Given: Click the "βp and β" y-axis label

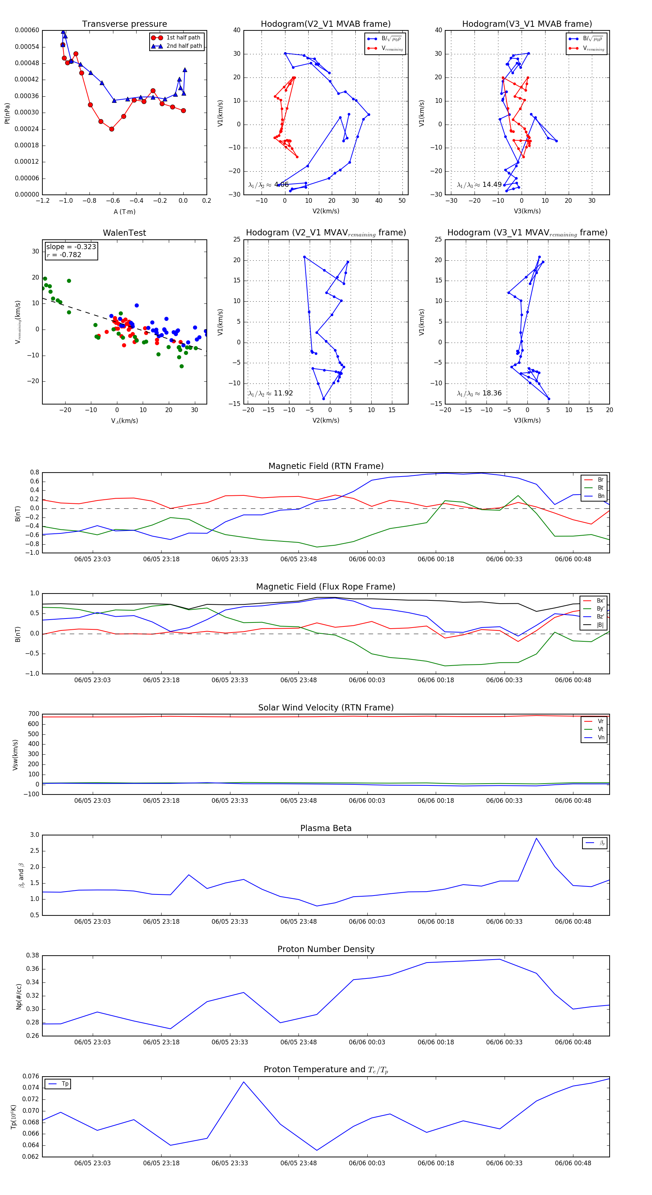Looking at the screenshot, I should [21, 875].
